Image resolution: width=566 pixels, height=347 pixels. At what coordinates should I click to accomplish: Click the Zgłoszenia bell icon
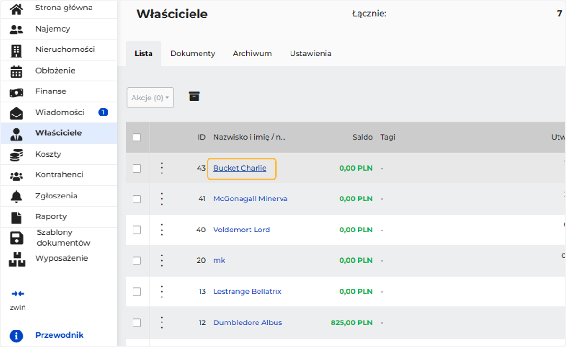[17, 197]
